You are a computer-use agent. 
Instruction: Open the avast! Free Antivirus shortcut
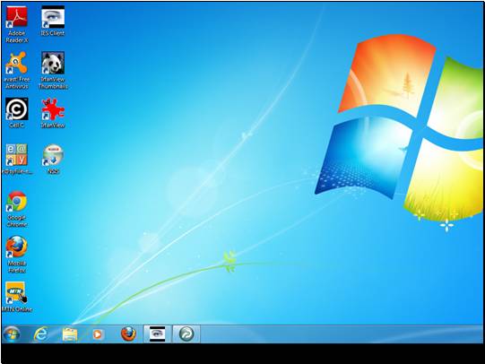point(17,71)
